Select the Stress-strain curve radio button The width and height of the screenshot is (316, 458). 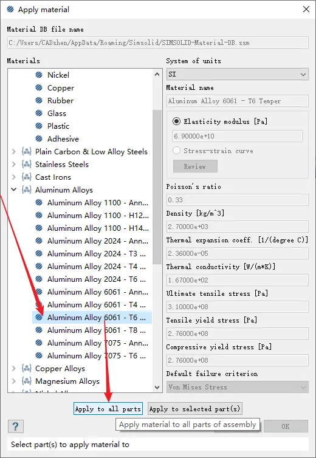[176, 151]
